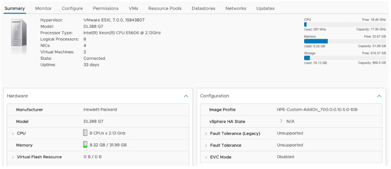391x169 pixels.
Task: Click the 'Configuration' panel title
Action: [215, 96]
